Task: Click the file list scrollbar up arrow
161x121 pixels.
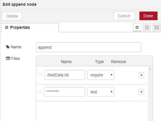Action: [150, 69]
